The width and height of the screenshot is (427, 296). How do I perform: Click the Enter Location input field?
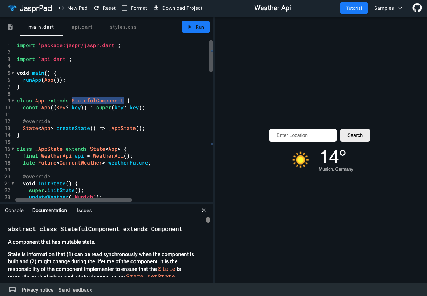[x=303, y=135]
